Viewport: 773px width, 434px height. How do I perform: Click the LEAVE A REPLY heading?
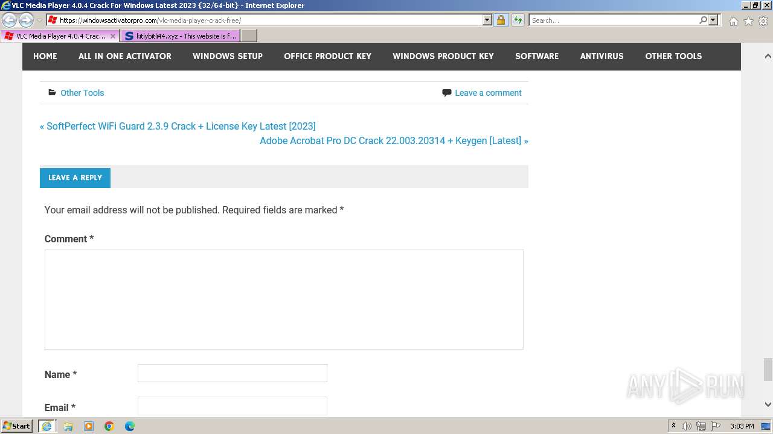(x=75, y=178)
